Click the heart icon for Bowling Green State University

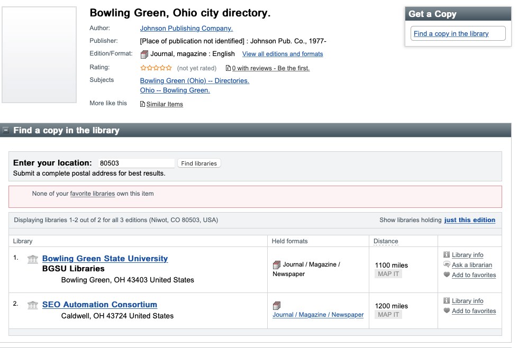coord(447,275)
